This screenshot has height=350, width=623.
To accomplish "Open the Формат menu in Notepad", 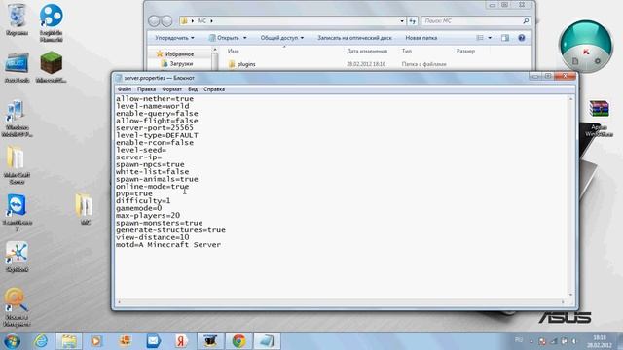I will (171, 89).
